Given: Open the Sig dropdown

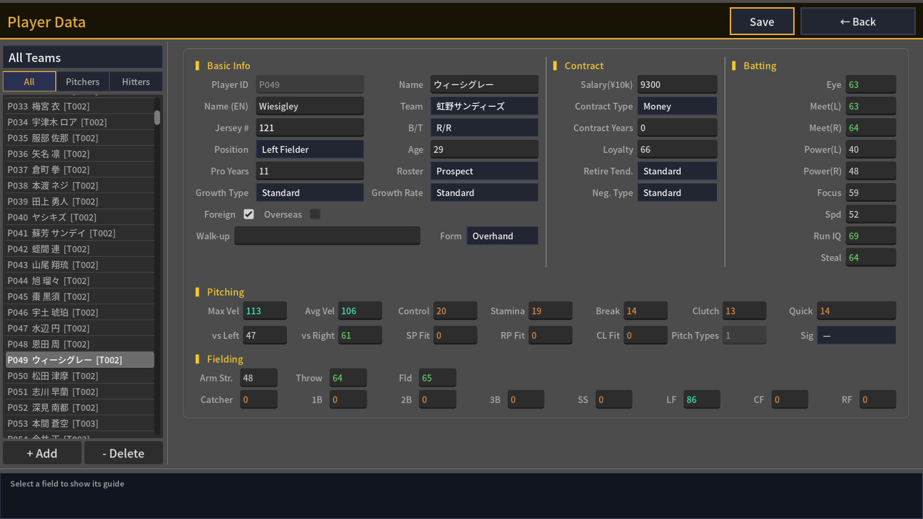Looking at the screenshot, I should pyautogui.click(x=856, y=335).
